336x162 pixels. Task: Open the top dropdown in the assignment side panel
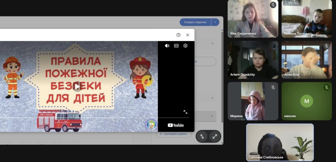click(212, 44)
